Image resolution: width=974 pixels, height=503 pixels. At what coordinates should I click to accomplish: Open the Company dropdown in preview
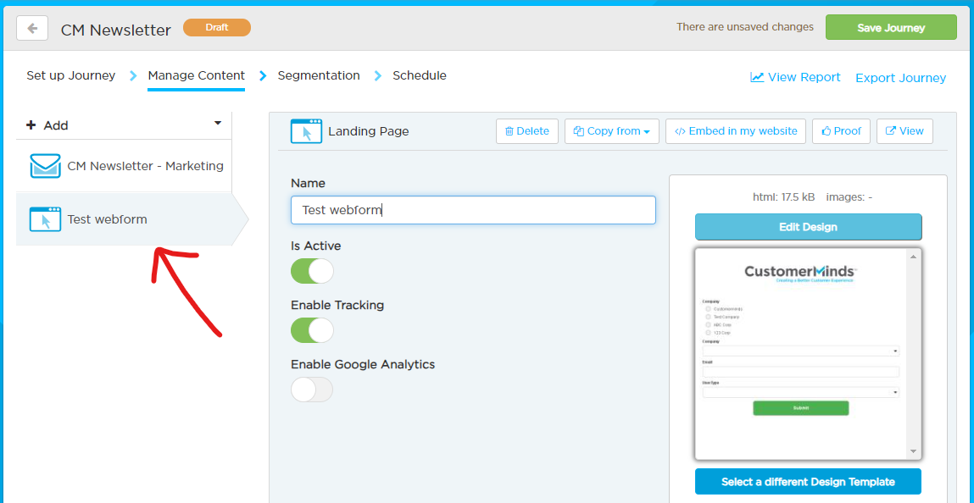(x=801, y=351)
